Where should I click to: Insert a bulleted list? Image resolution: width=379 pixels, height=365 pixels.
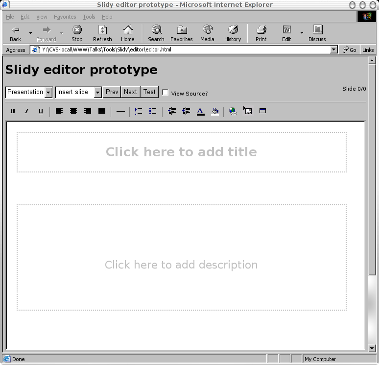tap(153, 111)
